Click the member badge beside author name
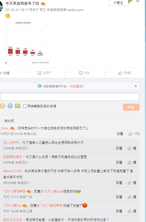The image size is (146, 222). point(43,3)
